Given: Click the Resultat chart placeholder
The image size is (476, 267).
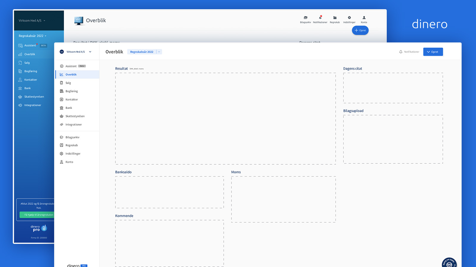Looking at the screenshot, I should pos(226,119).
